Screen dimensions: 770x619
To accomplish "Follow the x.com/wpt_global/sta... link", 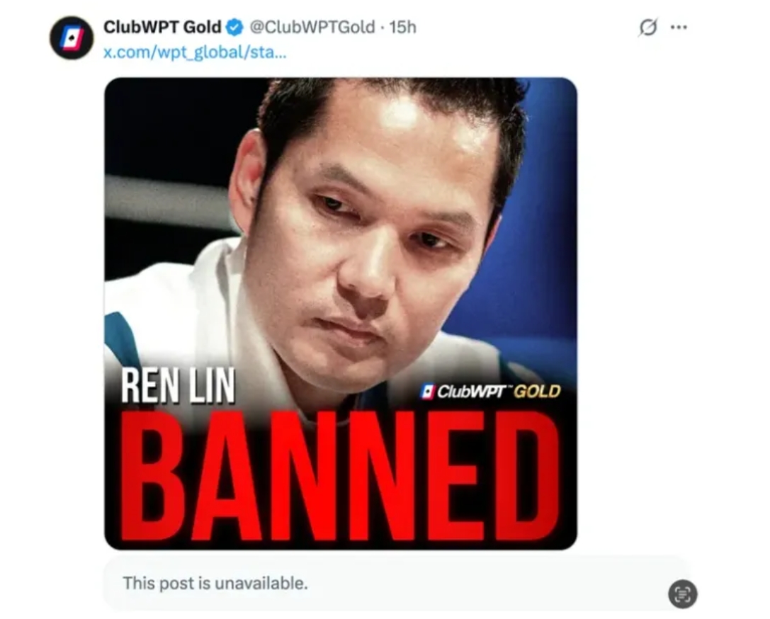I will pyautogui.click(x=195, y=52).
